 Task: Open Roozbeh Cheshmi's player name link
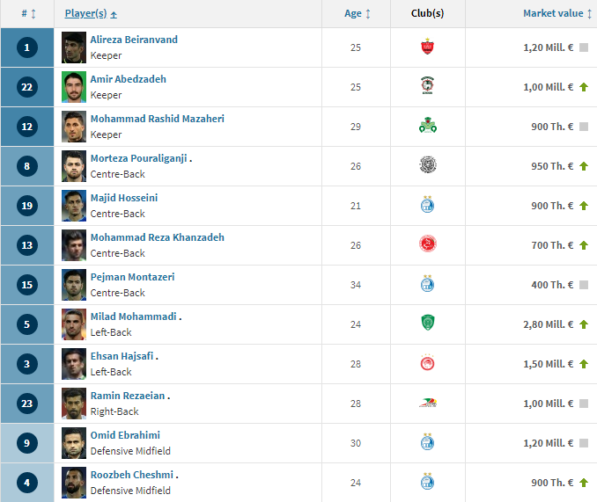(x=132, y=475)
